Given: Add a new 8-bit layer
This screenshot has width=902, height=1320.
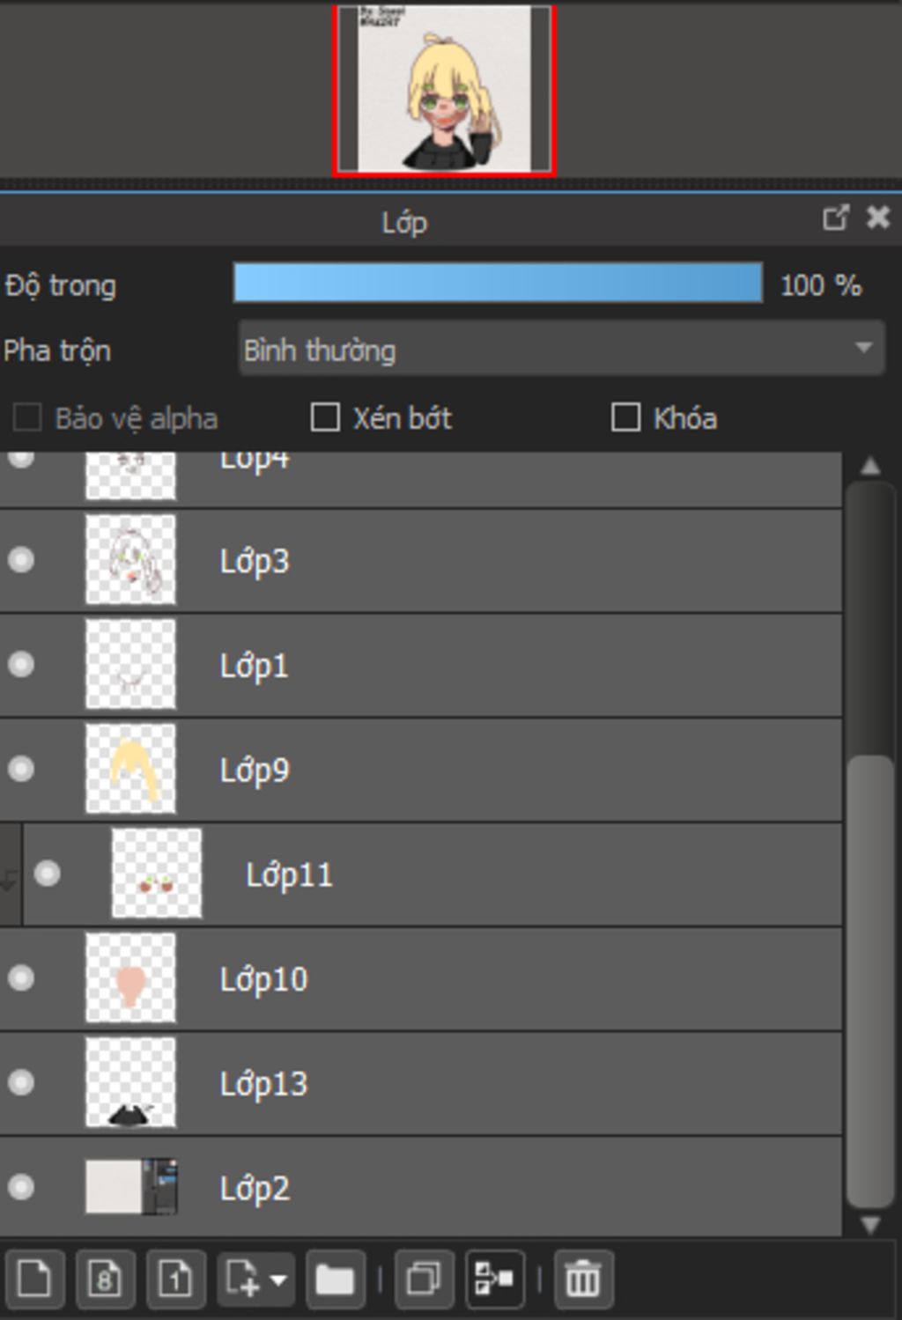Looking at the screenshot, I should (x=105, y=1278).
